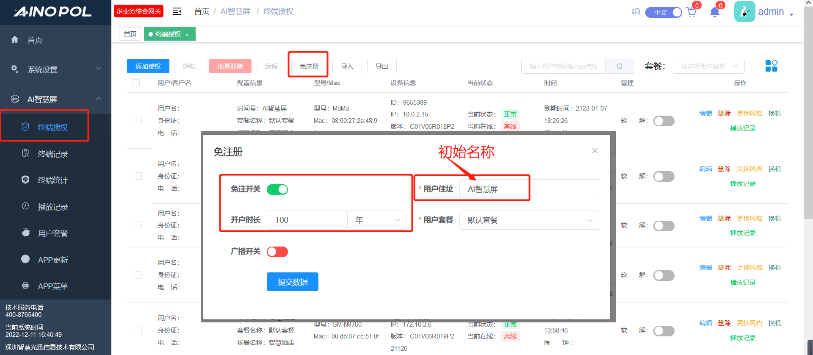Open the 年 time unit dropdown
This screenshot has width=813, height=355.
(376, 220)
